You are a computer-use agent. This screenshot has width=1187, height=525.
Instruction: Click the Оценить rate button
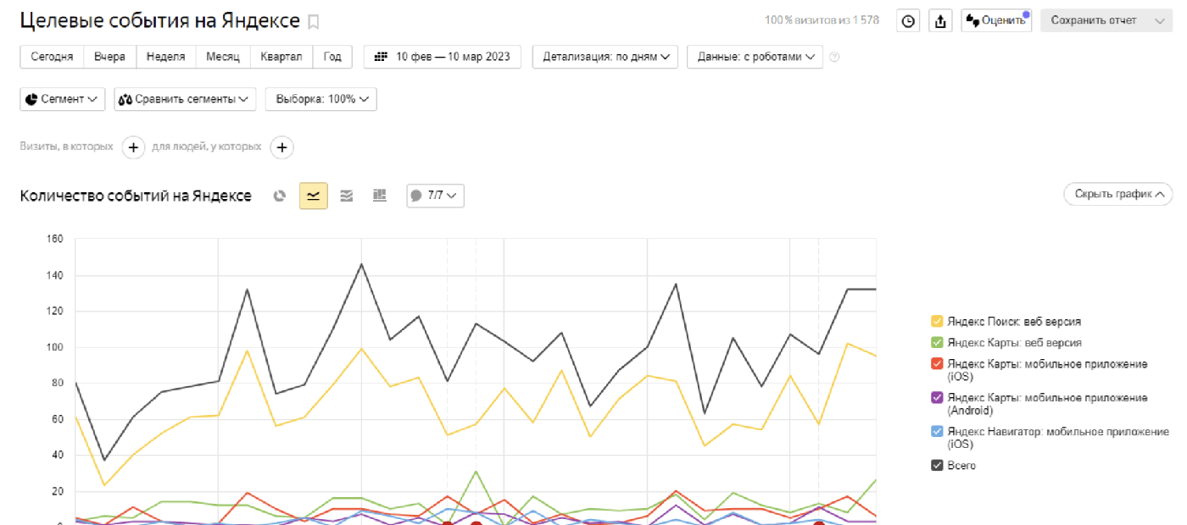coord(996,21)
